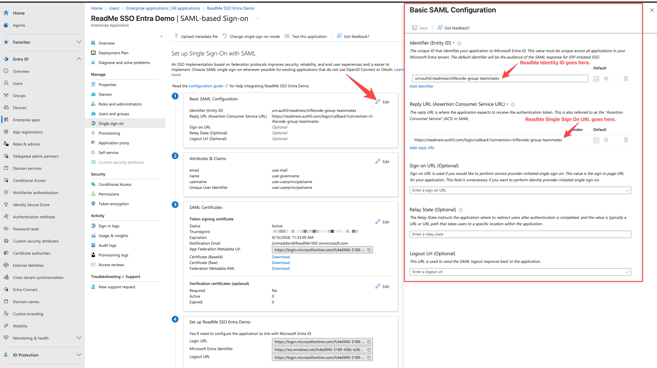
Task: Click pencil icon for Verification certificates
Action: pos(378,286)
